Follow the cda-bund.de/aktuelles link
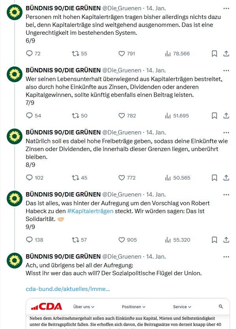Viewport: 236px width, 329px height. coord(67,289)
